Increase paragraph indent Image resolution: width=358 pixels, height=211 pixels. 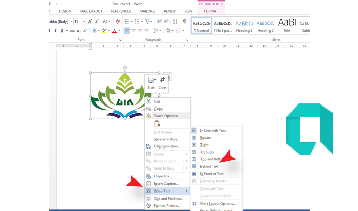(166, 22)
